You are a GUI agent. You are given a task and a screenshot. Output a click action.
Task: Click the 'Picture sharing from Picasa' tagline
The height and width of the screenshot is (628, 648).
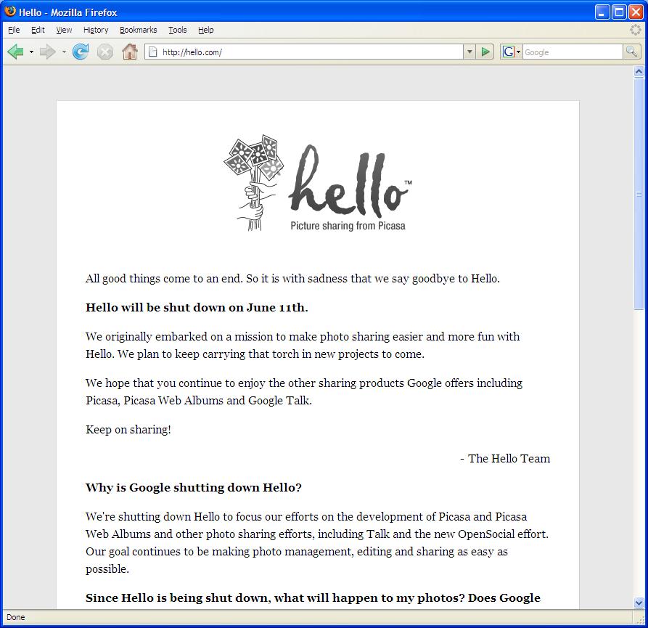[x=348, y=226]
